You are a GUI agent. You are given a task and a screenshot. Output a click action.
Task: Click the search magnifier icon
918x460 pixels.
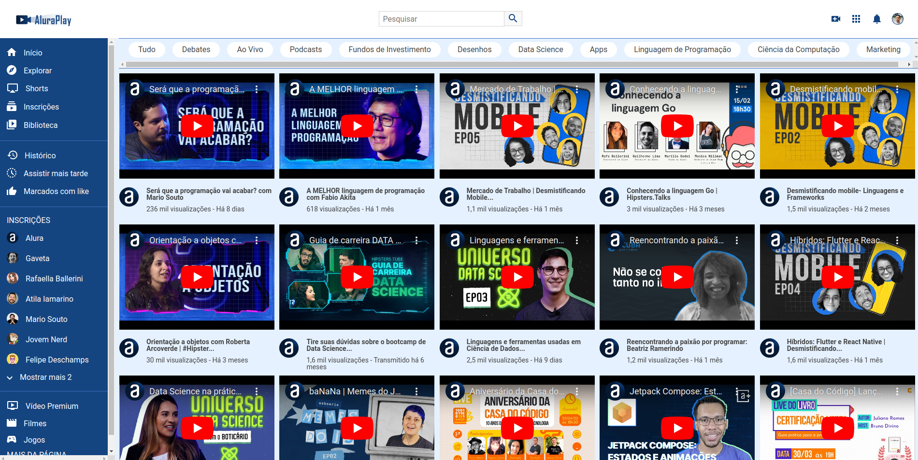(x=513, y=19)
